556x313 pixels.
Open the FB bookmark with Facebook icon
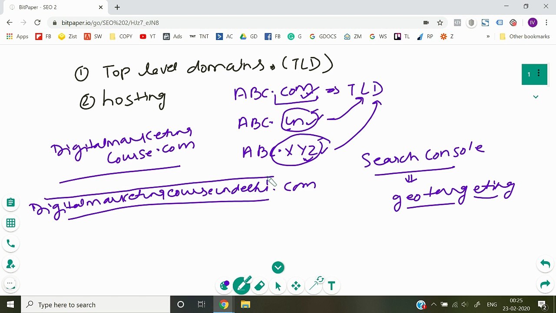273,37
